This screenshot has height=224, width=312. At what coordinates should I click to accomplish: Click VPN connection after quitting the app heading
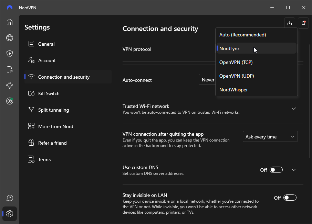pyautogui.click(x=163, y=134)
